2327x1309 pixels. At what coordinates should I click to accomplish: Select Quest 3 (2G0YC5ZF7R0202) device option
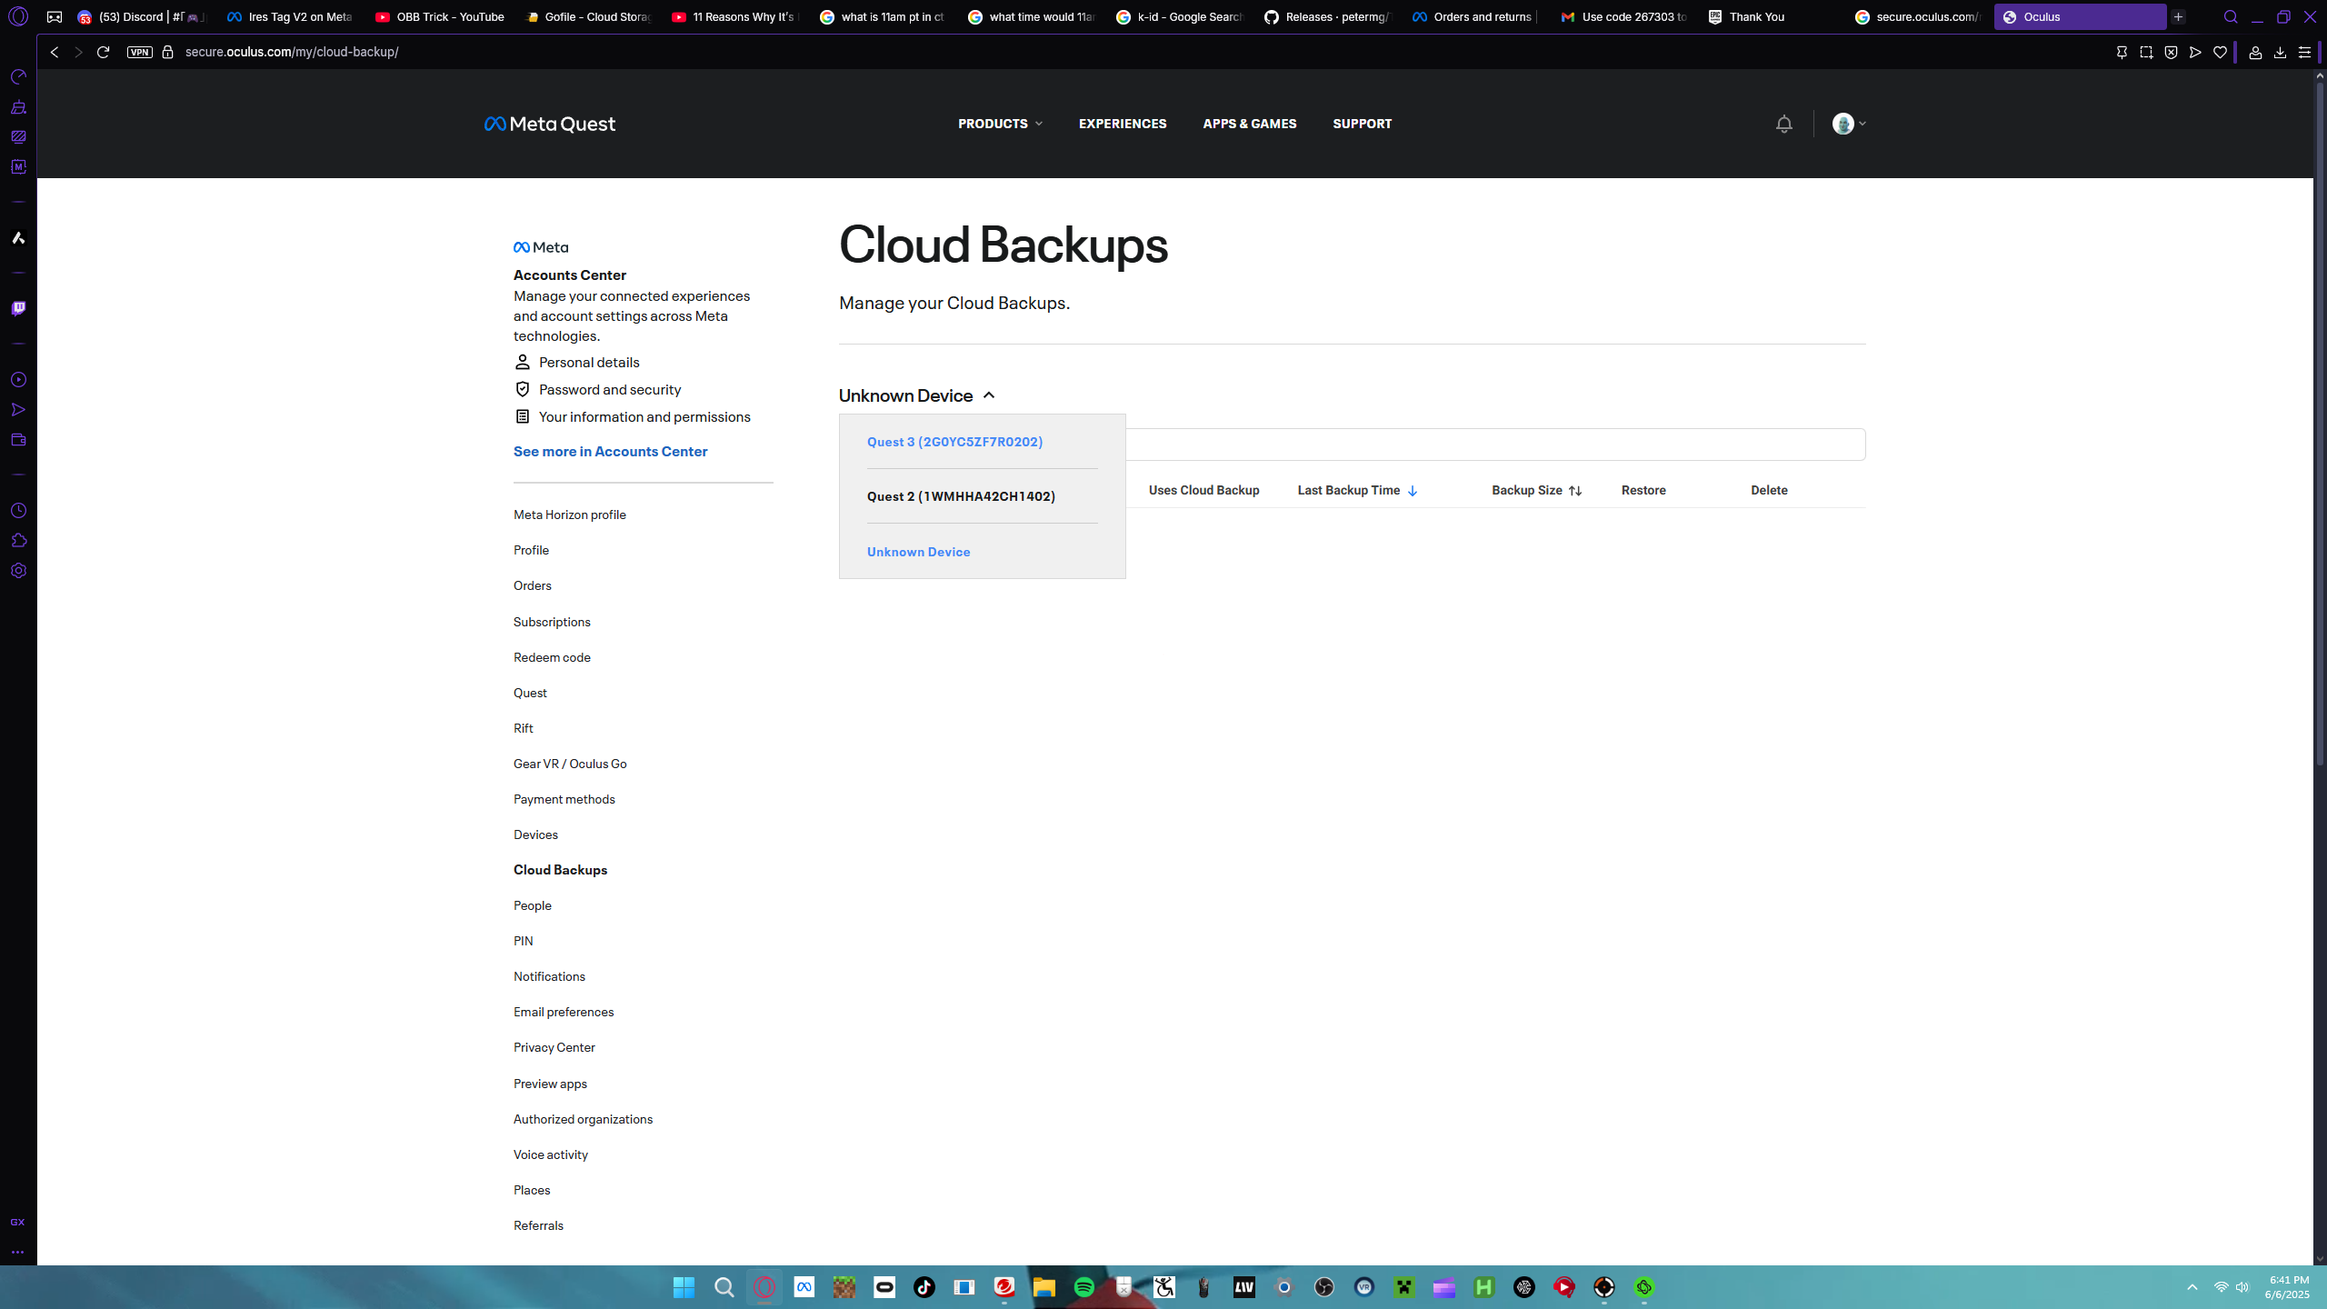(954, 442)
